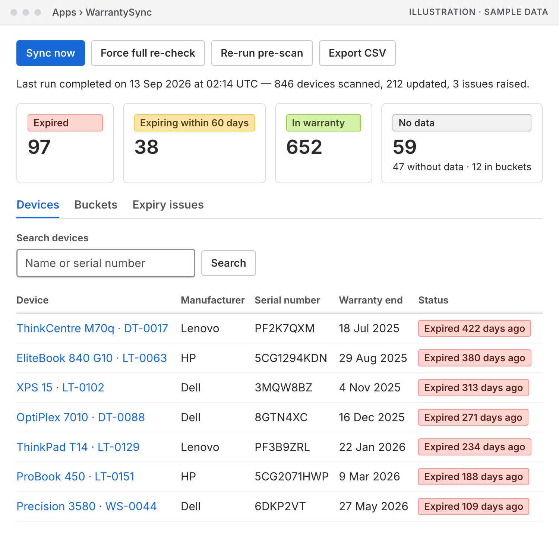Click the Apps breadcrumb
559x540 pixels.
click(64, 12)
